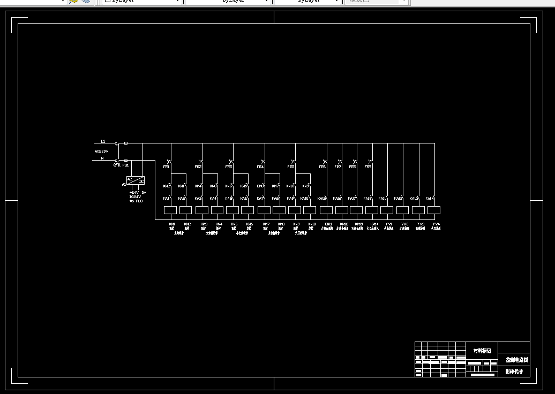The image size is (555, 394).
Task: Select the KA14 contact label
Action: pyautogui.click(x=429, y=199)
